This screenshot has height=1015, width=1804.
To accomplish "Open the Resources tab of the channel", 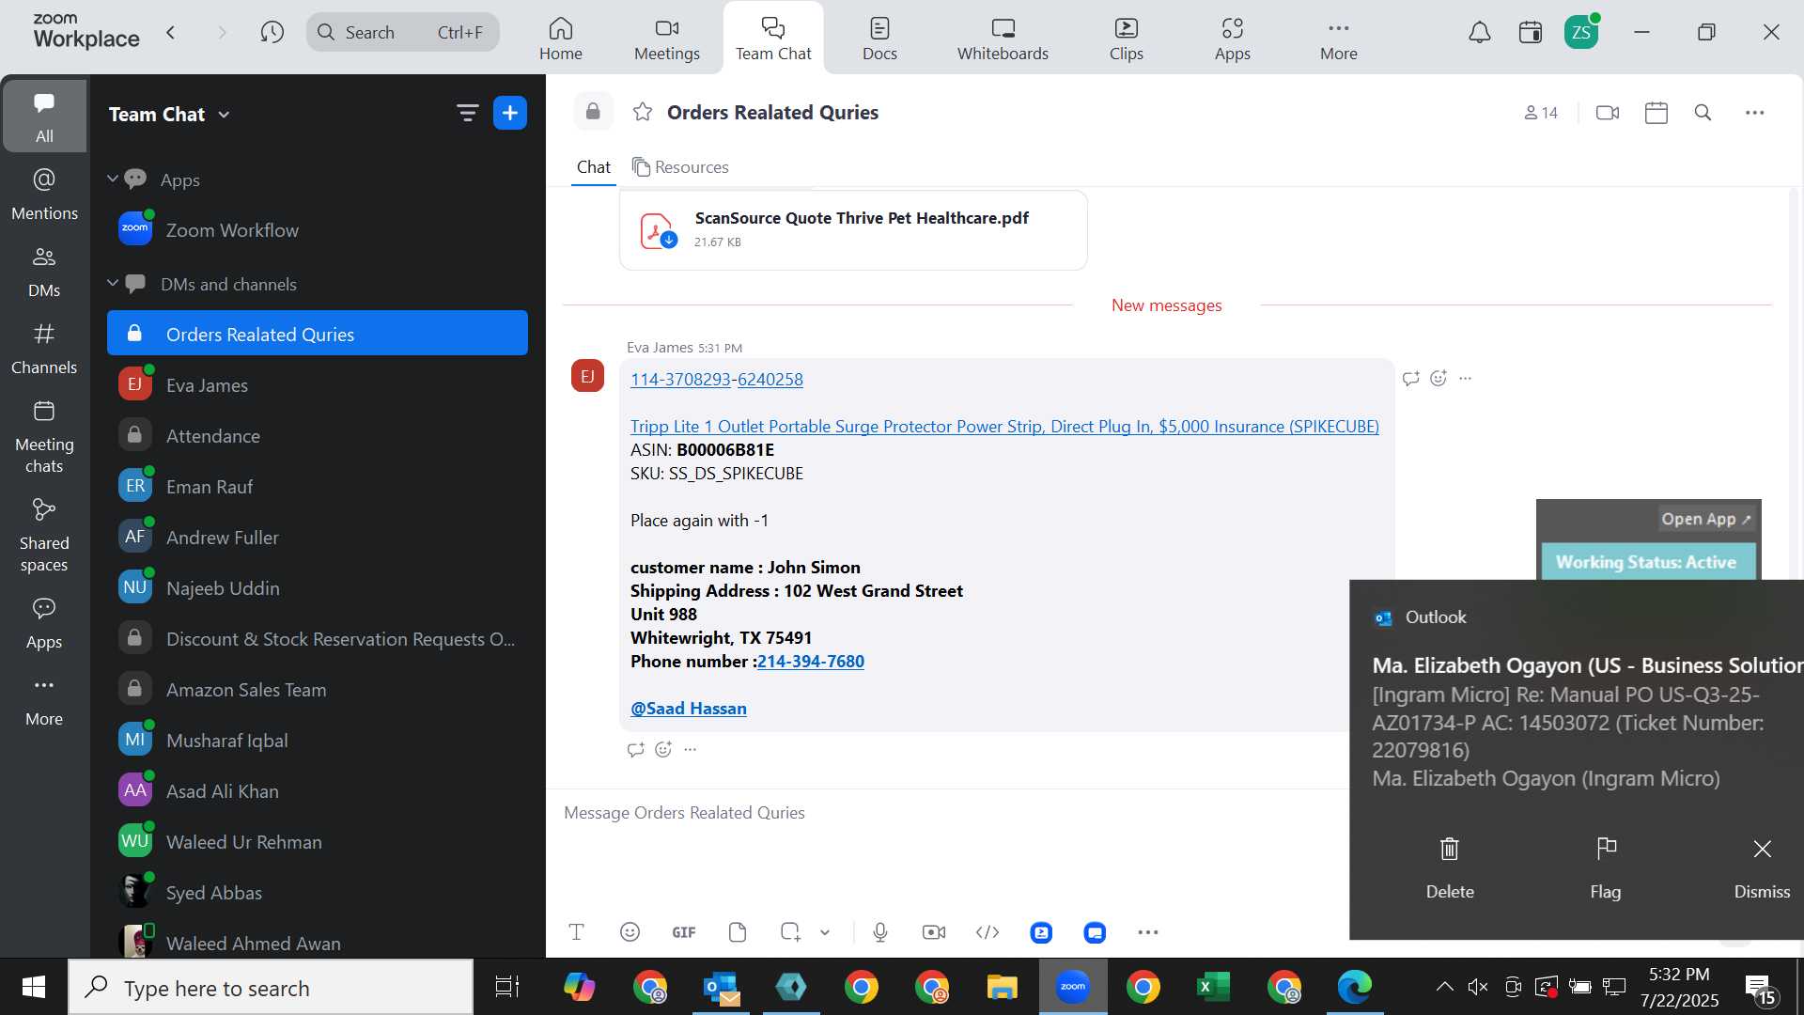I will (680, 166).
